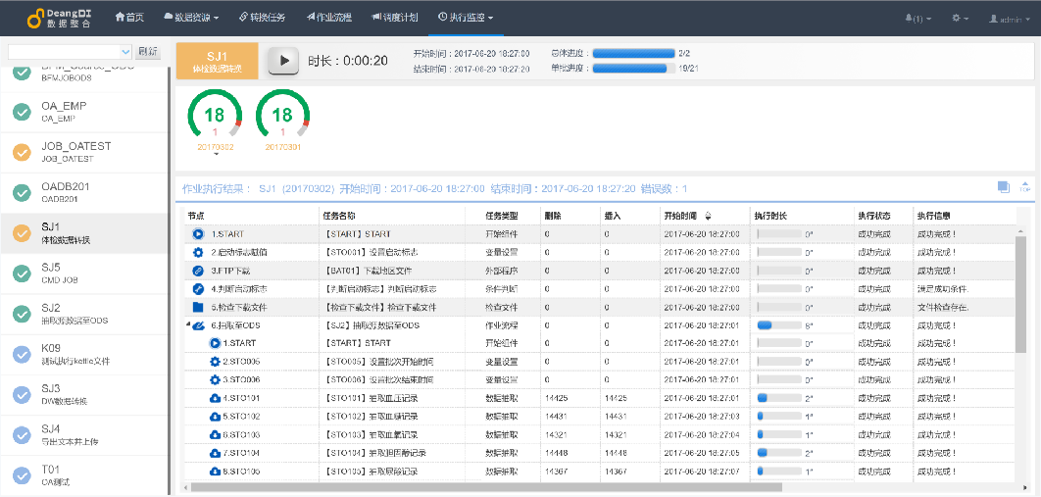The width and height of the screenshot is (1041, 497).
Task: Open the job filter combo box
Action: [x=70, y=51]
